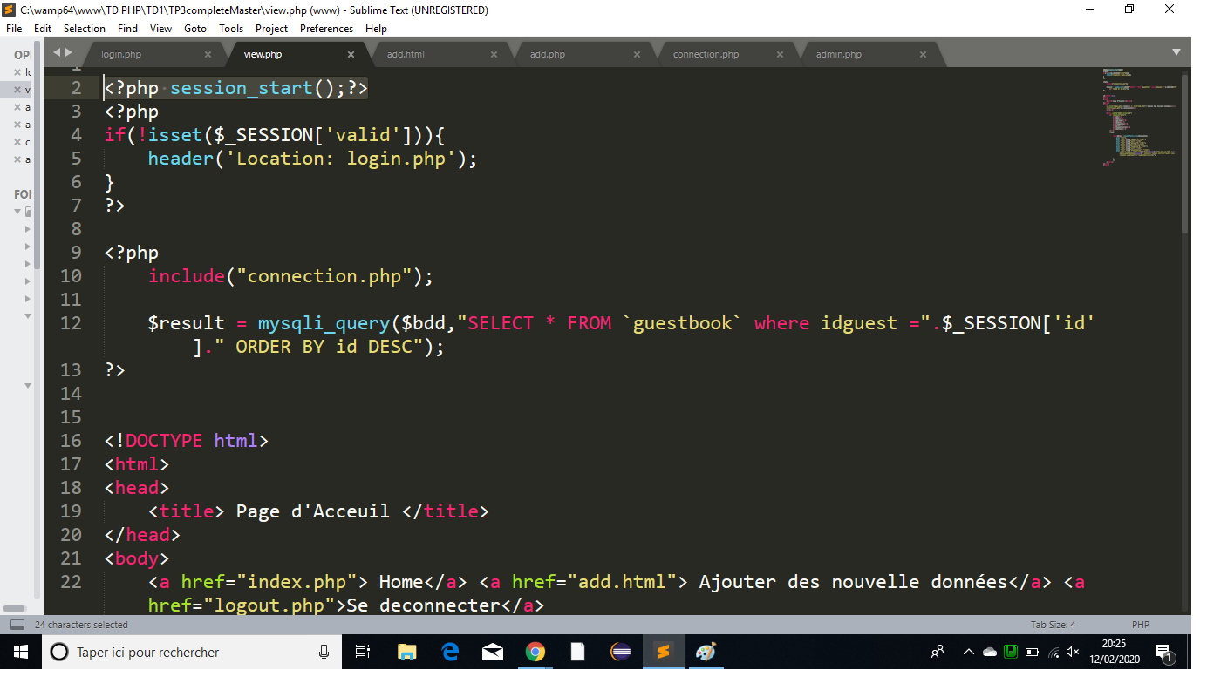Click "Page d'Acceuil" title text
Viewport: 1207px width, 690px height.
[x=313, y=511]
